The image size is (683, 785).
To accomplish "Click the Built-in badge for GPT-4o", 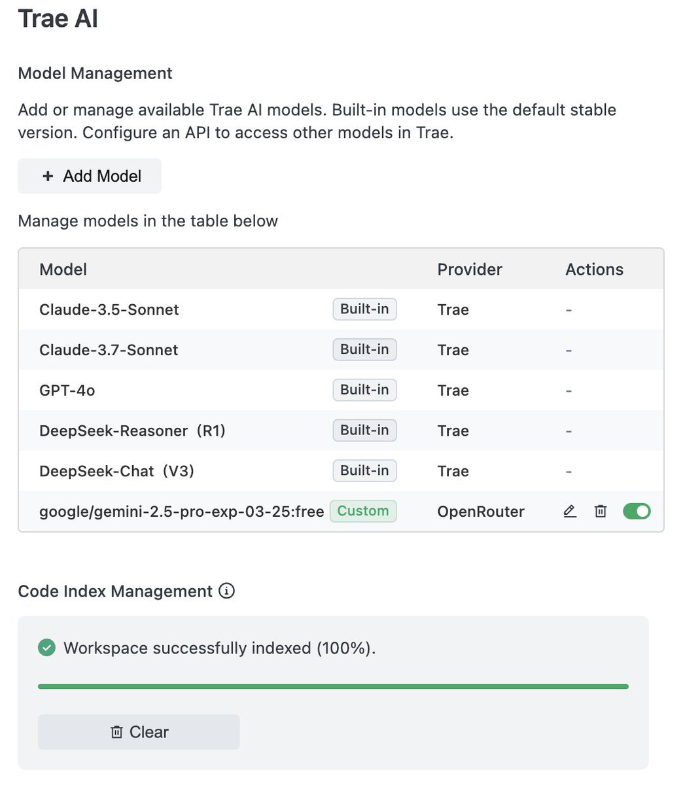I will pyautogui.click(x=364, y=390).
